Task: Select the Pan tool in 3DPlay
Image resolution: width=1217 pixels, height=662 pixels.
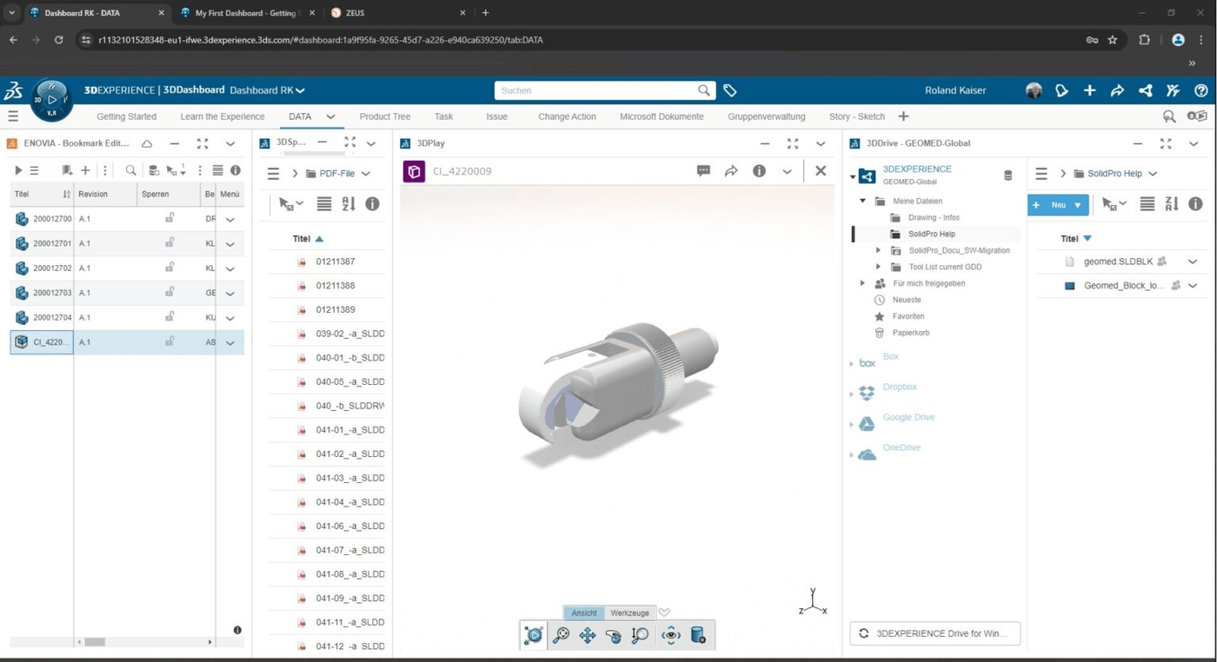Action: click(587, 635)
